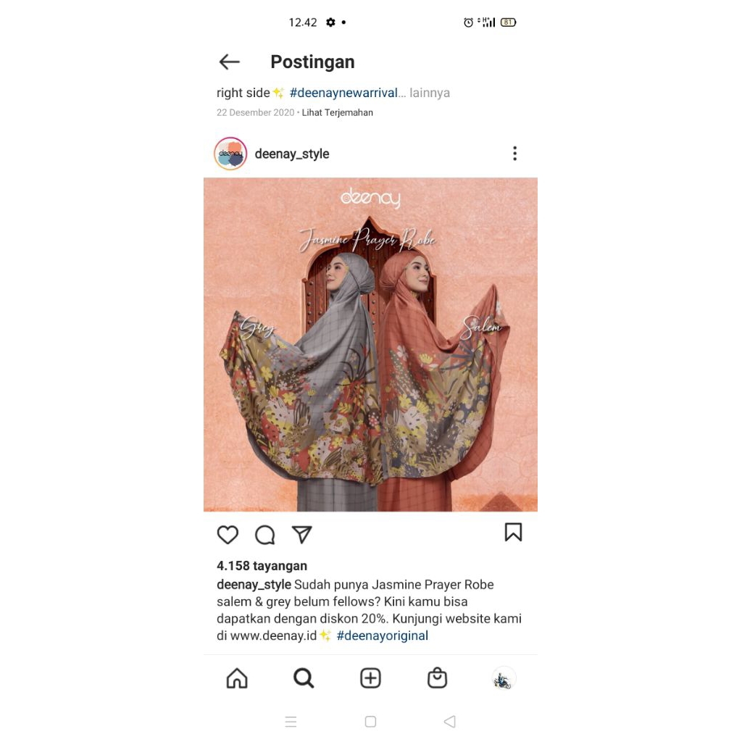
Task: Open the Shop bag icon
Action: tap(437, 678)
